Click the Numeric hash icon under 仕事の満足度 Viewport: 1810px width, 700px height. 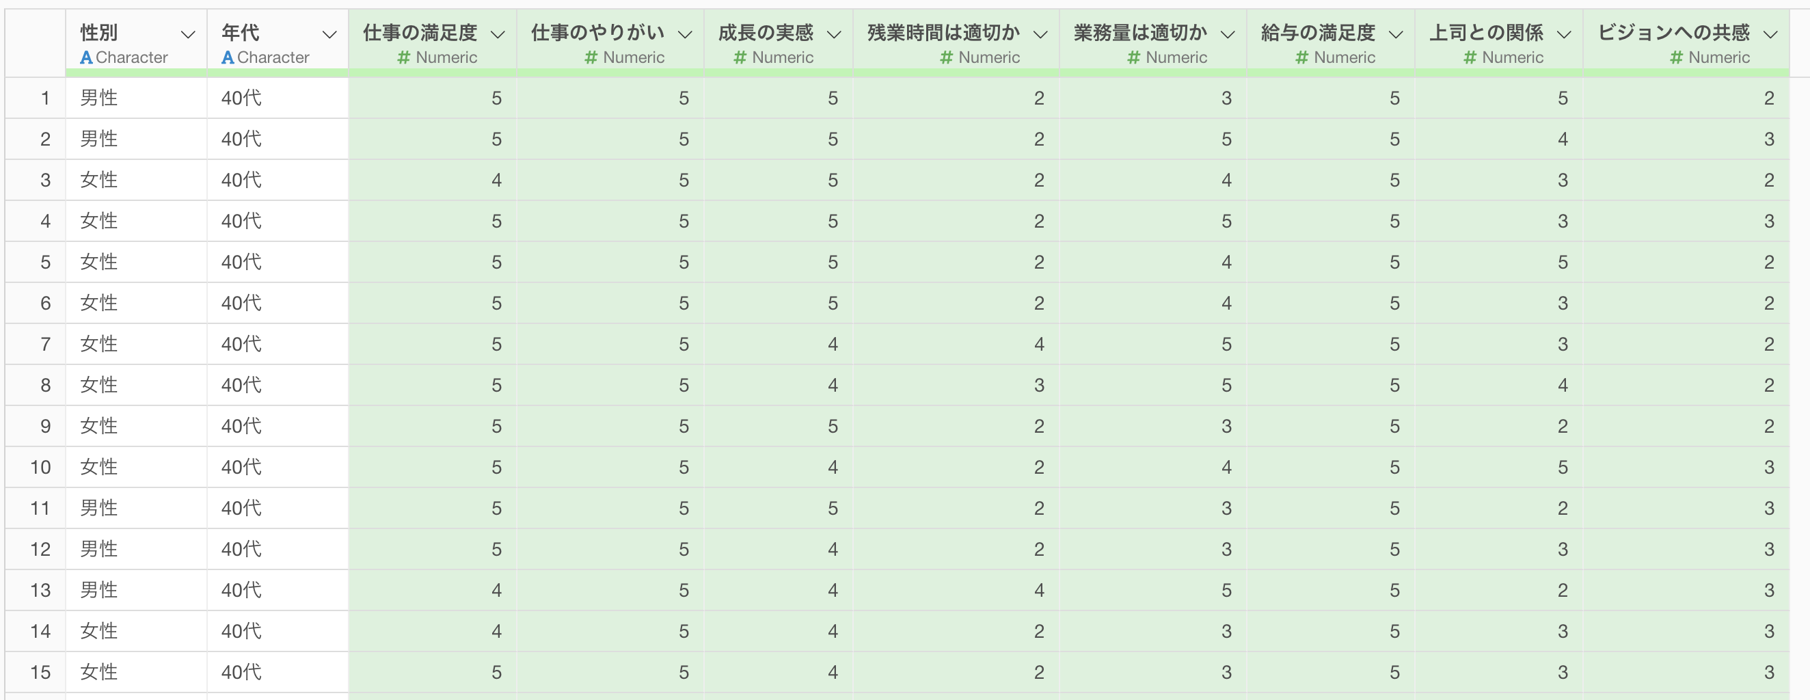coord(403,57)
